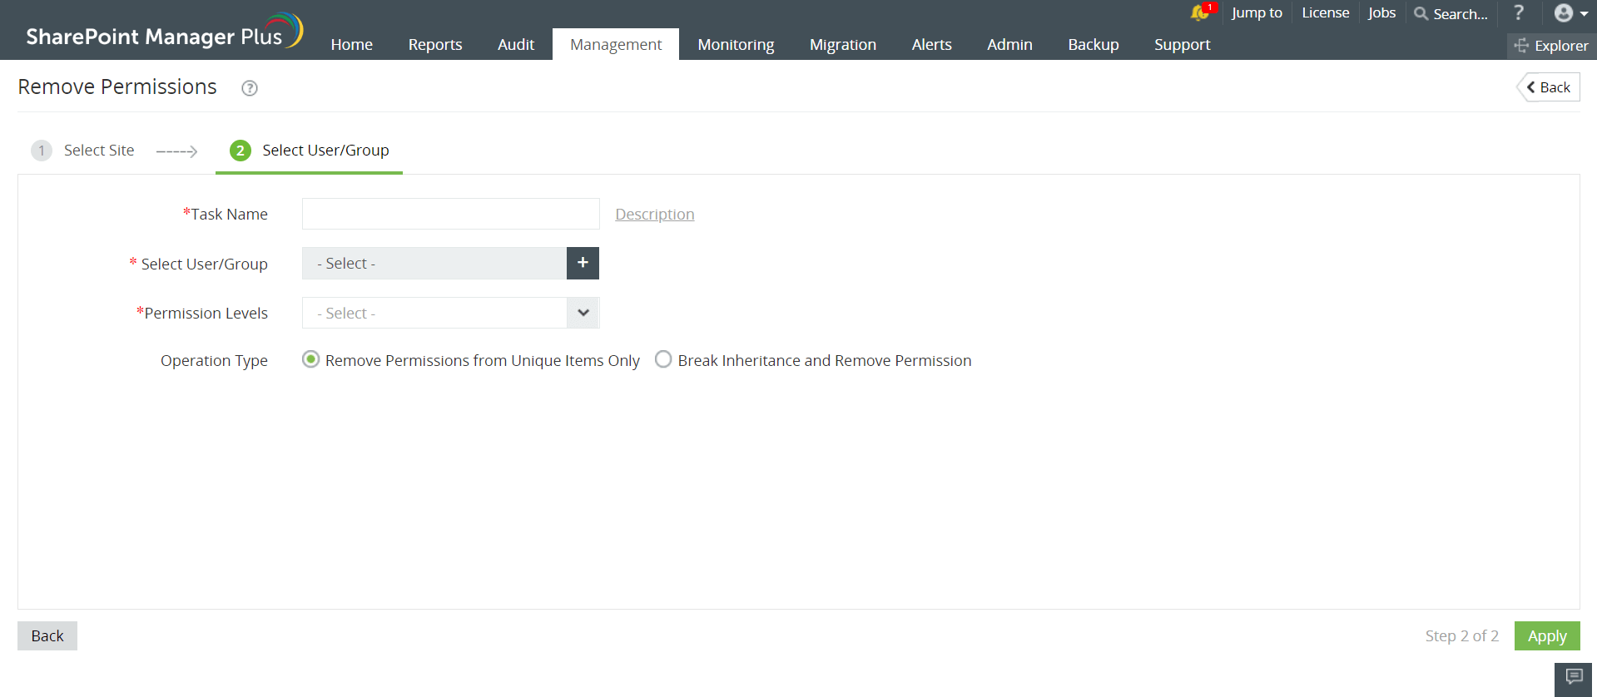Switch to the Migration tab

tap(842, 44)
